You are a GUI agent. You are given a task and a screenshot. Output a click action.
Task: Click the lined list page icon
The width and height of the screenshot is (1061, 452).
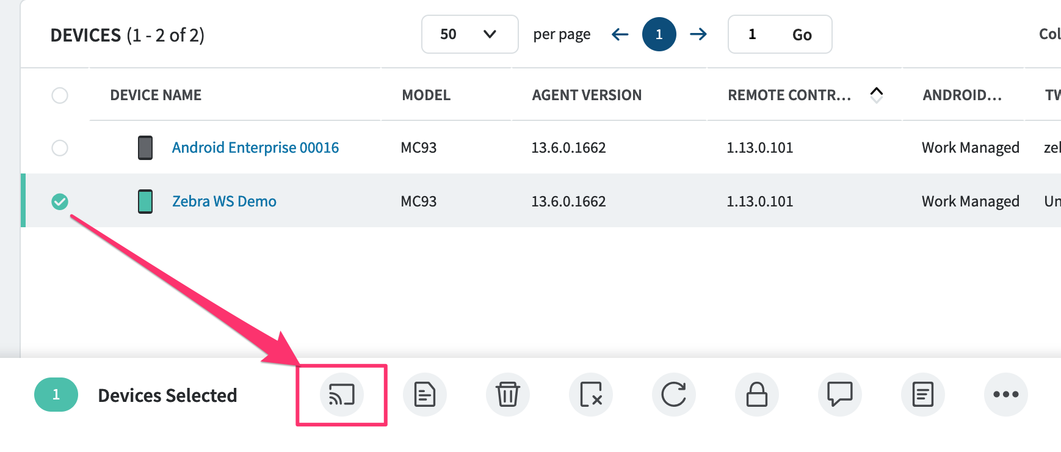tap(922, 395)
